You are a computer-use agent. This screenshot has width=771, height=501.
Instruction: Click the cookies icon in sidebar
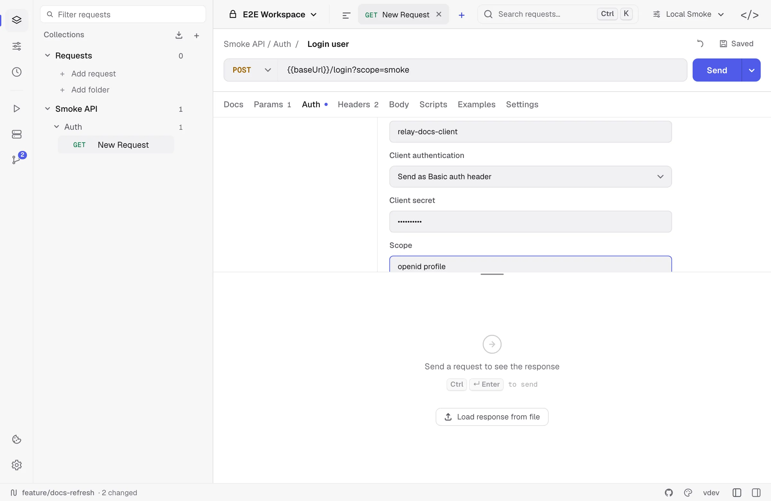click(x=16, y=439)
